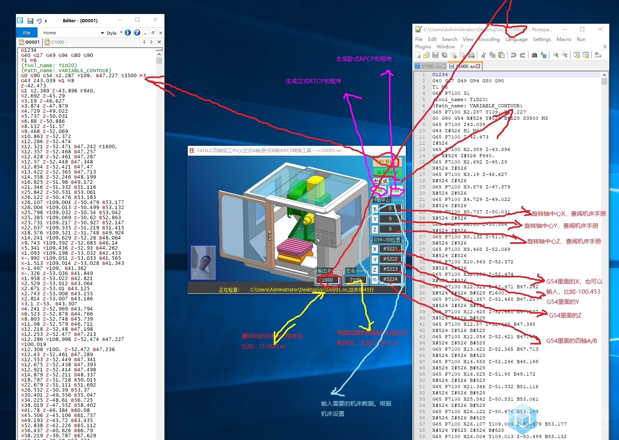The height and width of the screenshot is (440, 619).
Task: Open the Style dropdown in Editor
Action: pyautogui.click(x=114, y=33)
